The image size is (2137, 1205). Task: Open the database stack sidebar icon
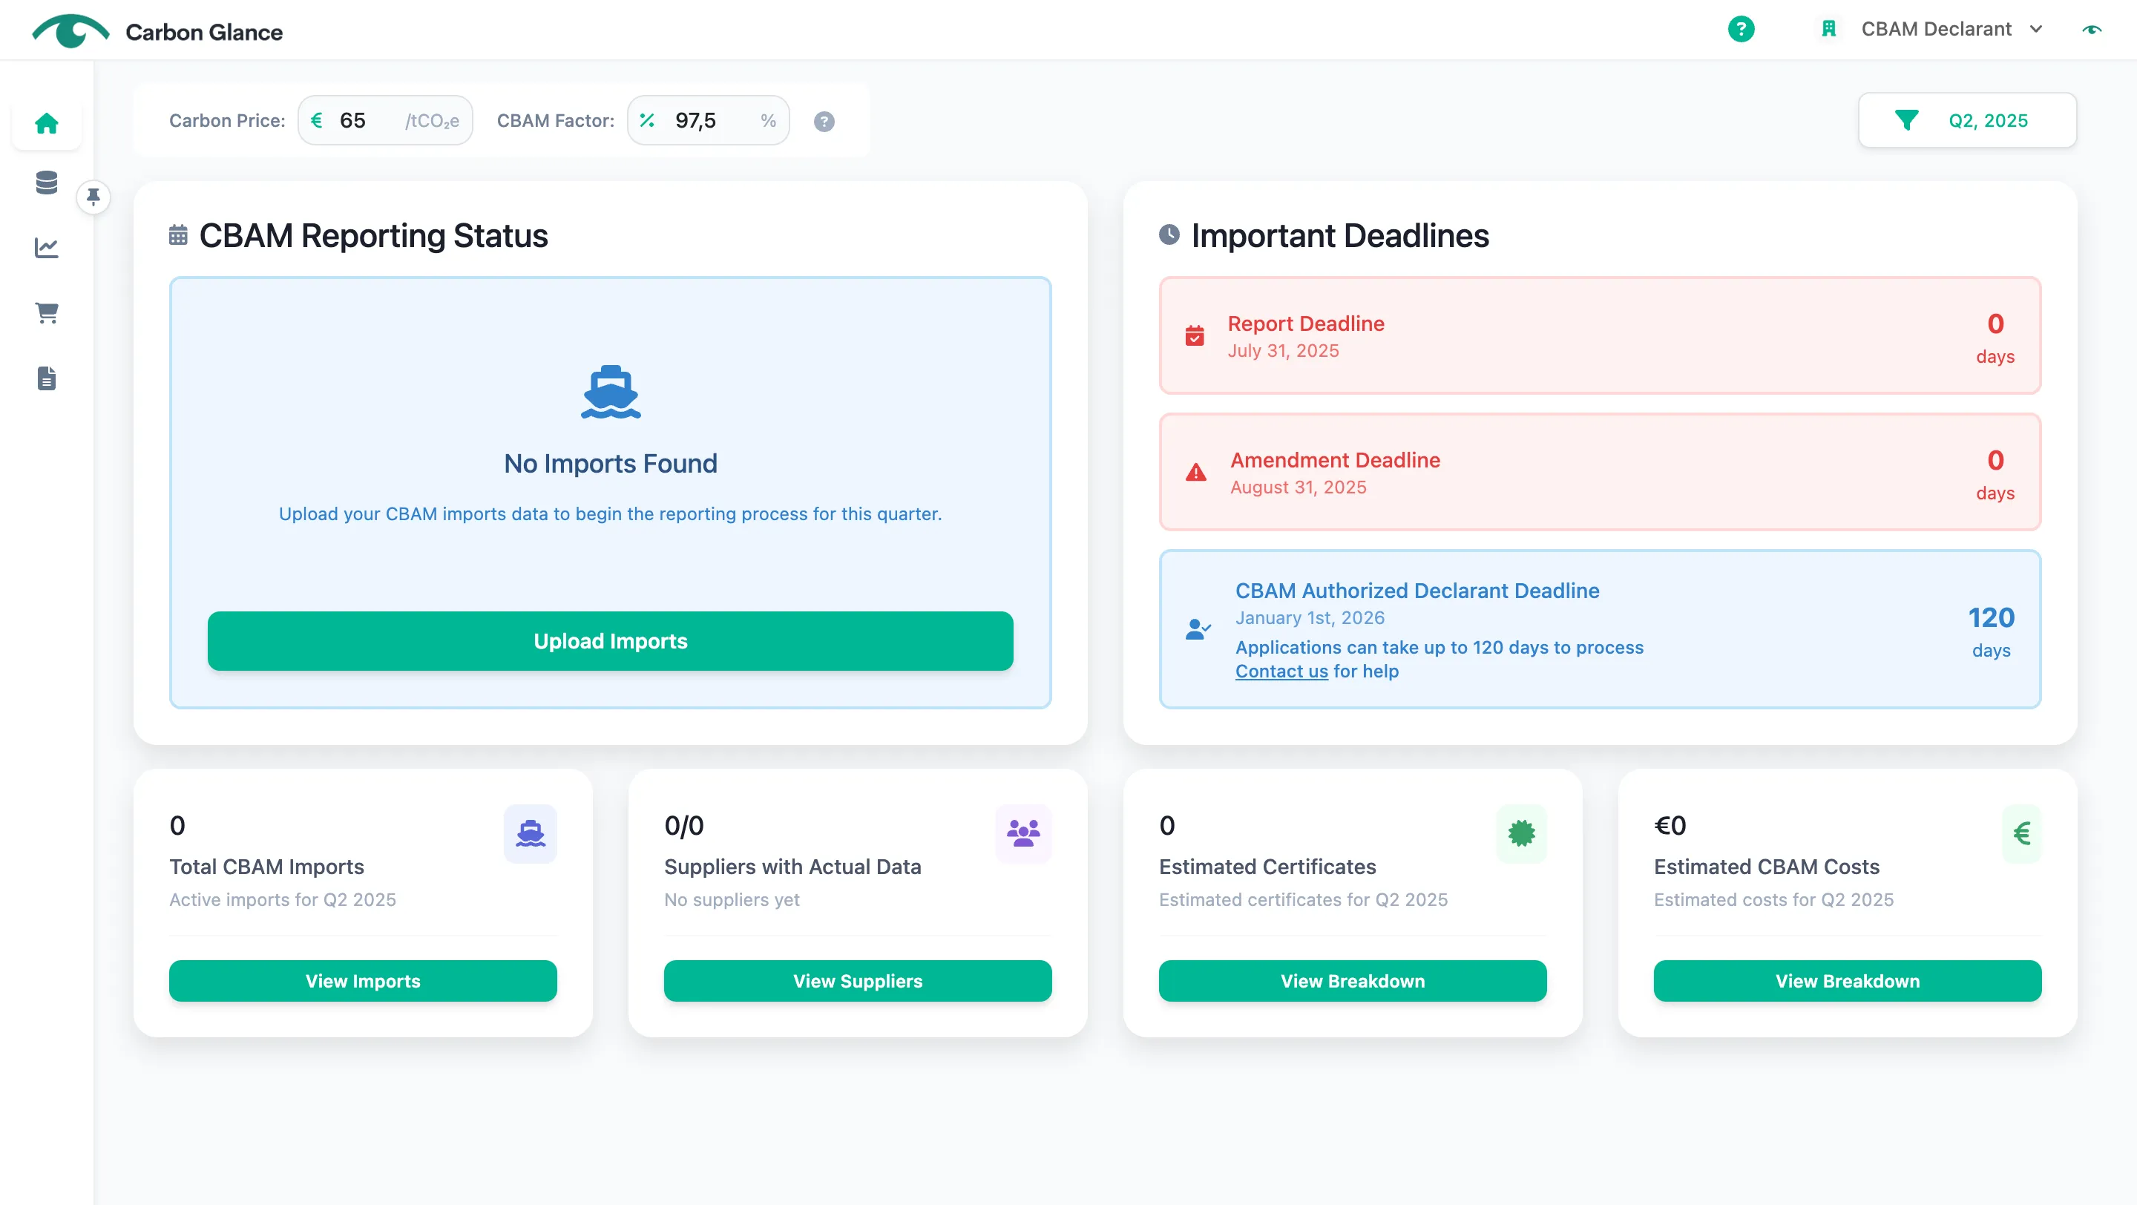coord(47,183)
